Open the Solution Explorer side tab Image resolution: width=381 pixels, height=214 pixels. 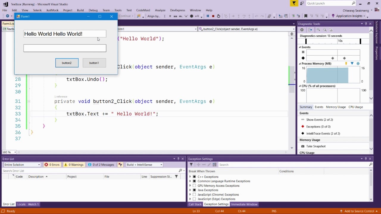point(377,32)
